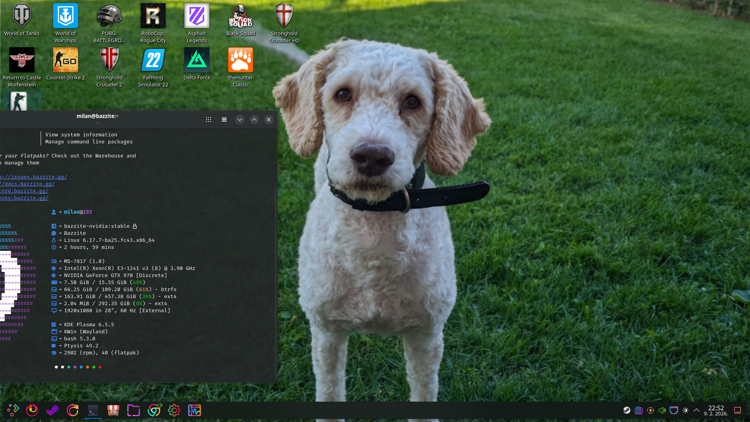This screenshot has height=422, width=750.
Task: Toggle the night light tray icon
Action: point(686,410)
